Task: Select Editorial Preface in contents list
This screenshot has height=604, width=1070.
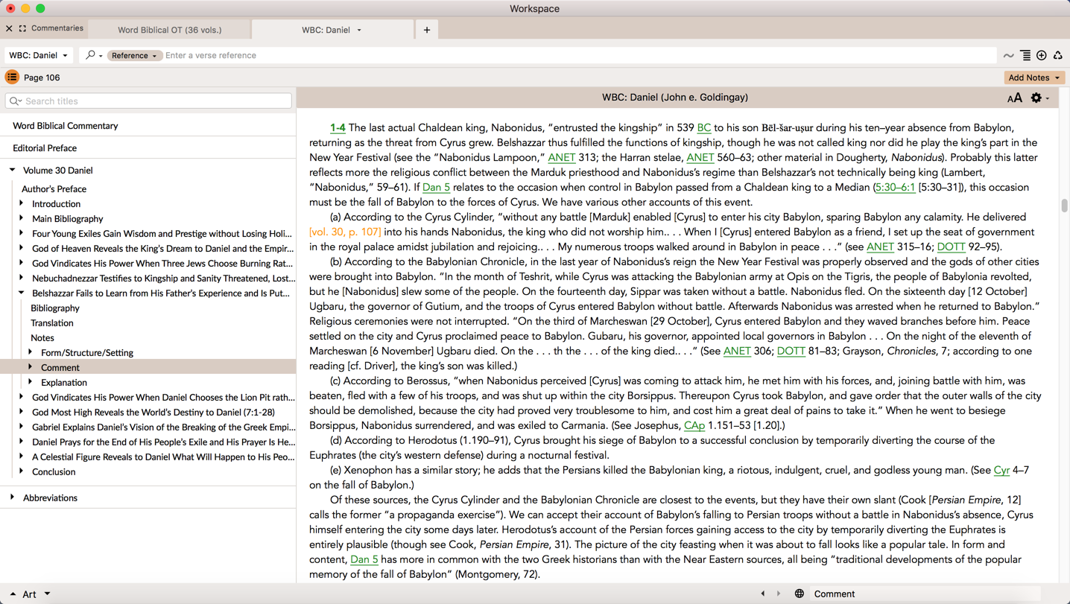Action: [x=45, y=148]
